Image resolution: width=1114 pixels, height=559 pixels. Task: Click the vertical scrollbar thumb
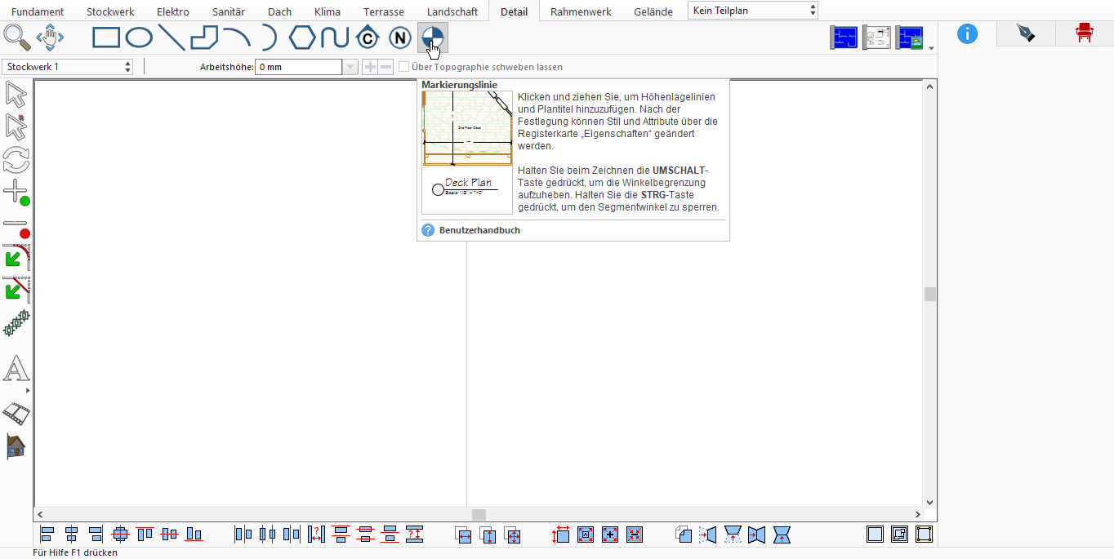point(929,295)
